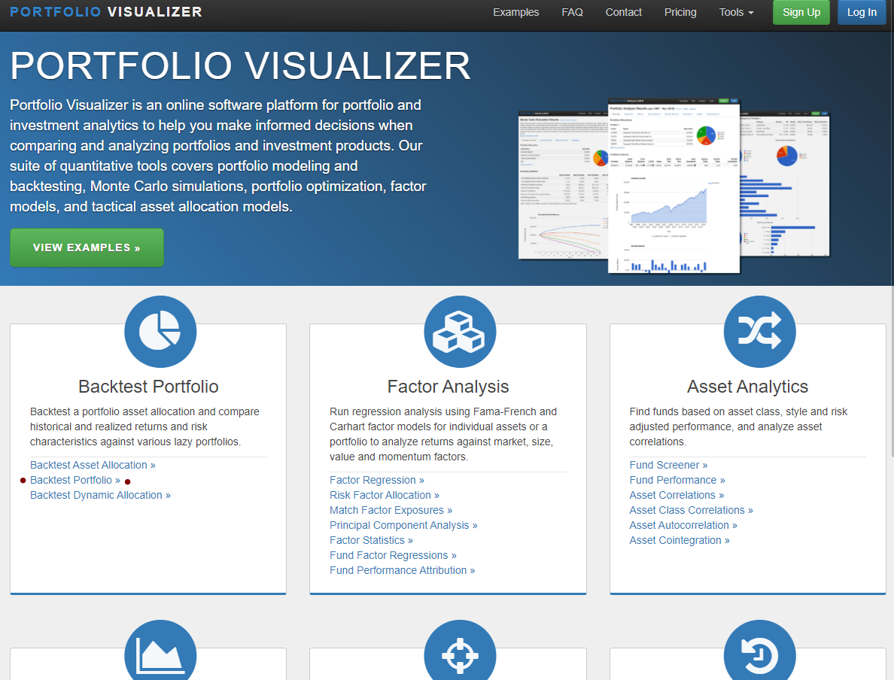The width and height of the screenshot is (894, 680).
Task: Open the Asset Autocorrelation link
Action: pos(683,525)
